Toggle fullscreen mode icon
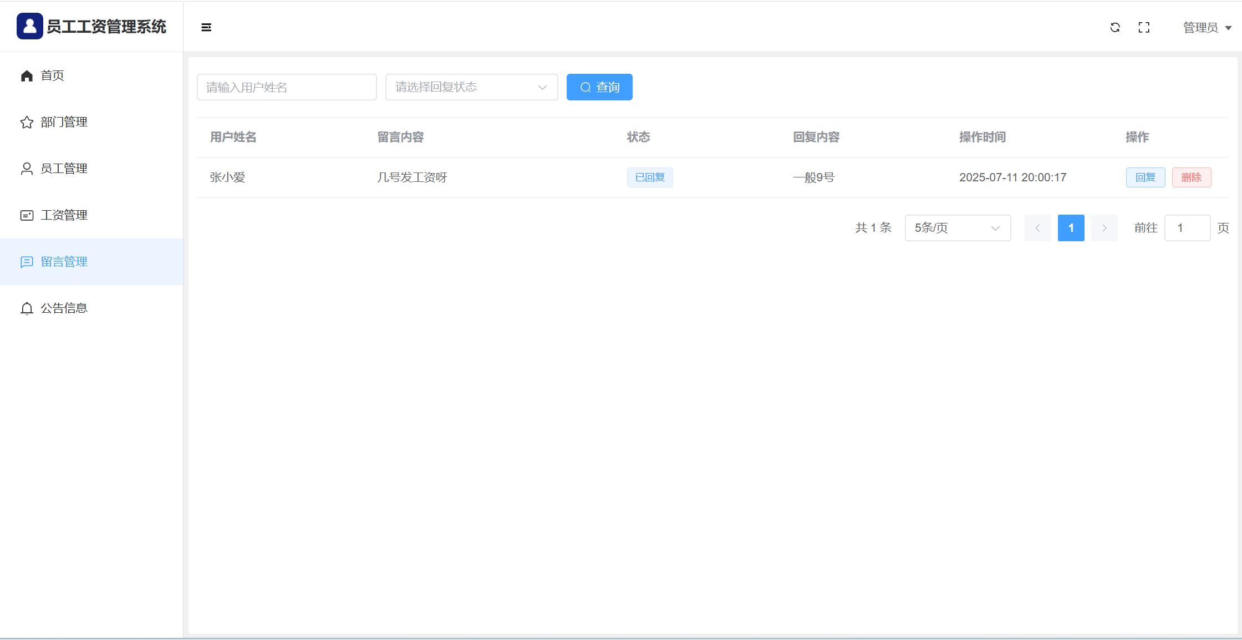 tap(1144, 27)
